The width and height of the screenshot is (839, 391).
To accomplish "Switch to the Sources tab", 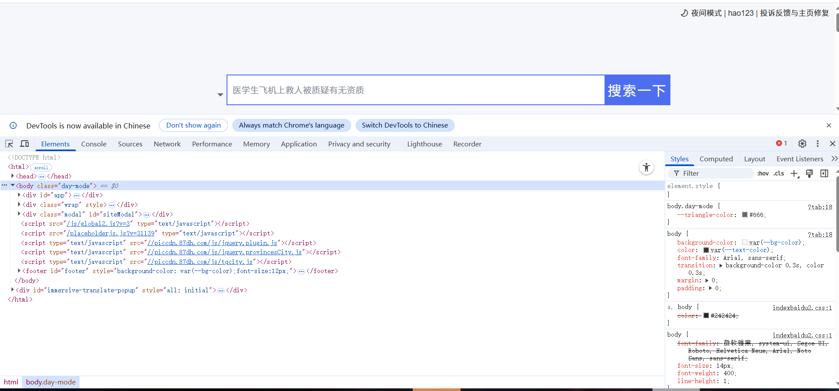I will [130, 144].
